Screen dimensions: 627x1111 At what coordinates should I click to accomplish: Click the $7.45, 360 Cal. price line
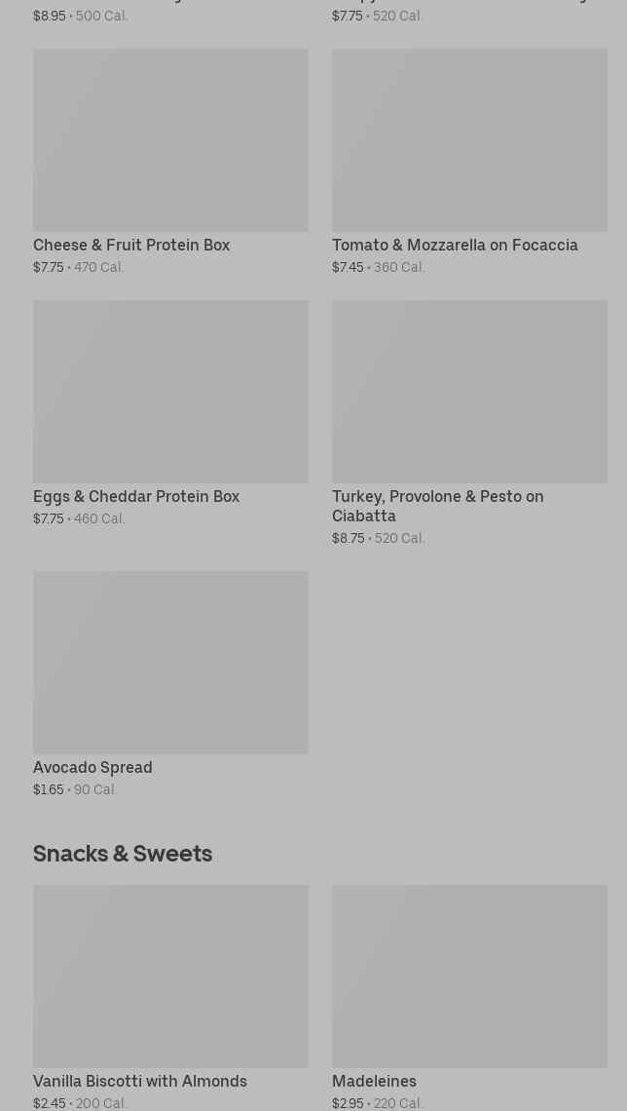pyautogui.click(x=378, y=268)
